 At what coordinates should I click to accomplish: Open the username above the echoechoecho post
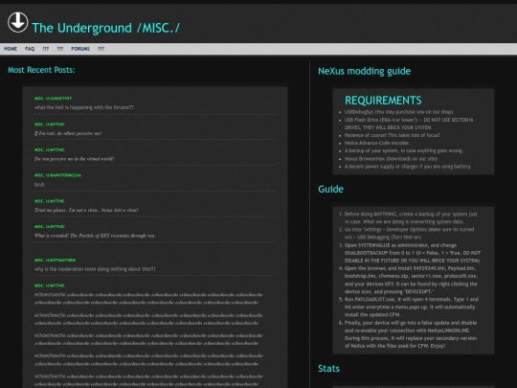coord(50,285)
